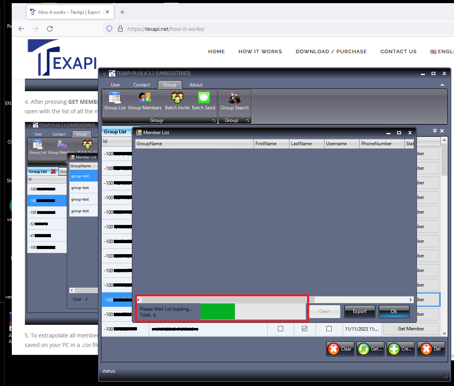Reload the browser page
The height and width of the screenshot is (386, 454).
point(50,29)
